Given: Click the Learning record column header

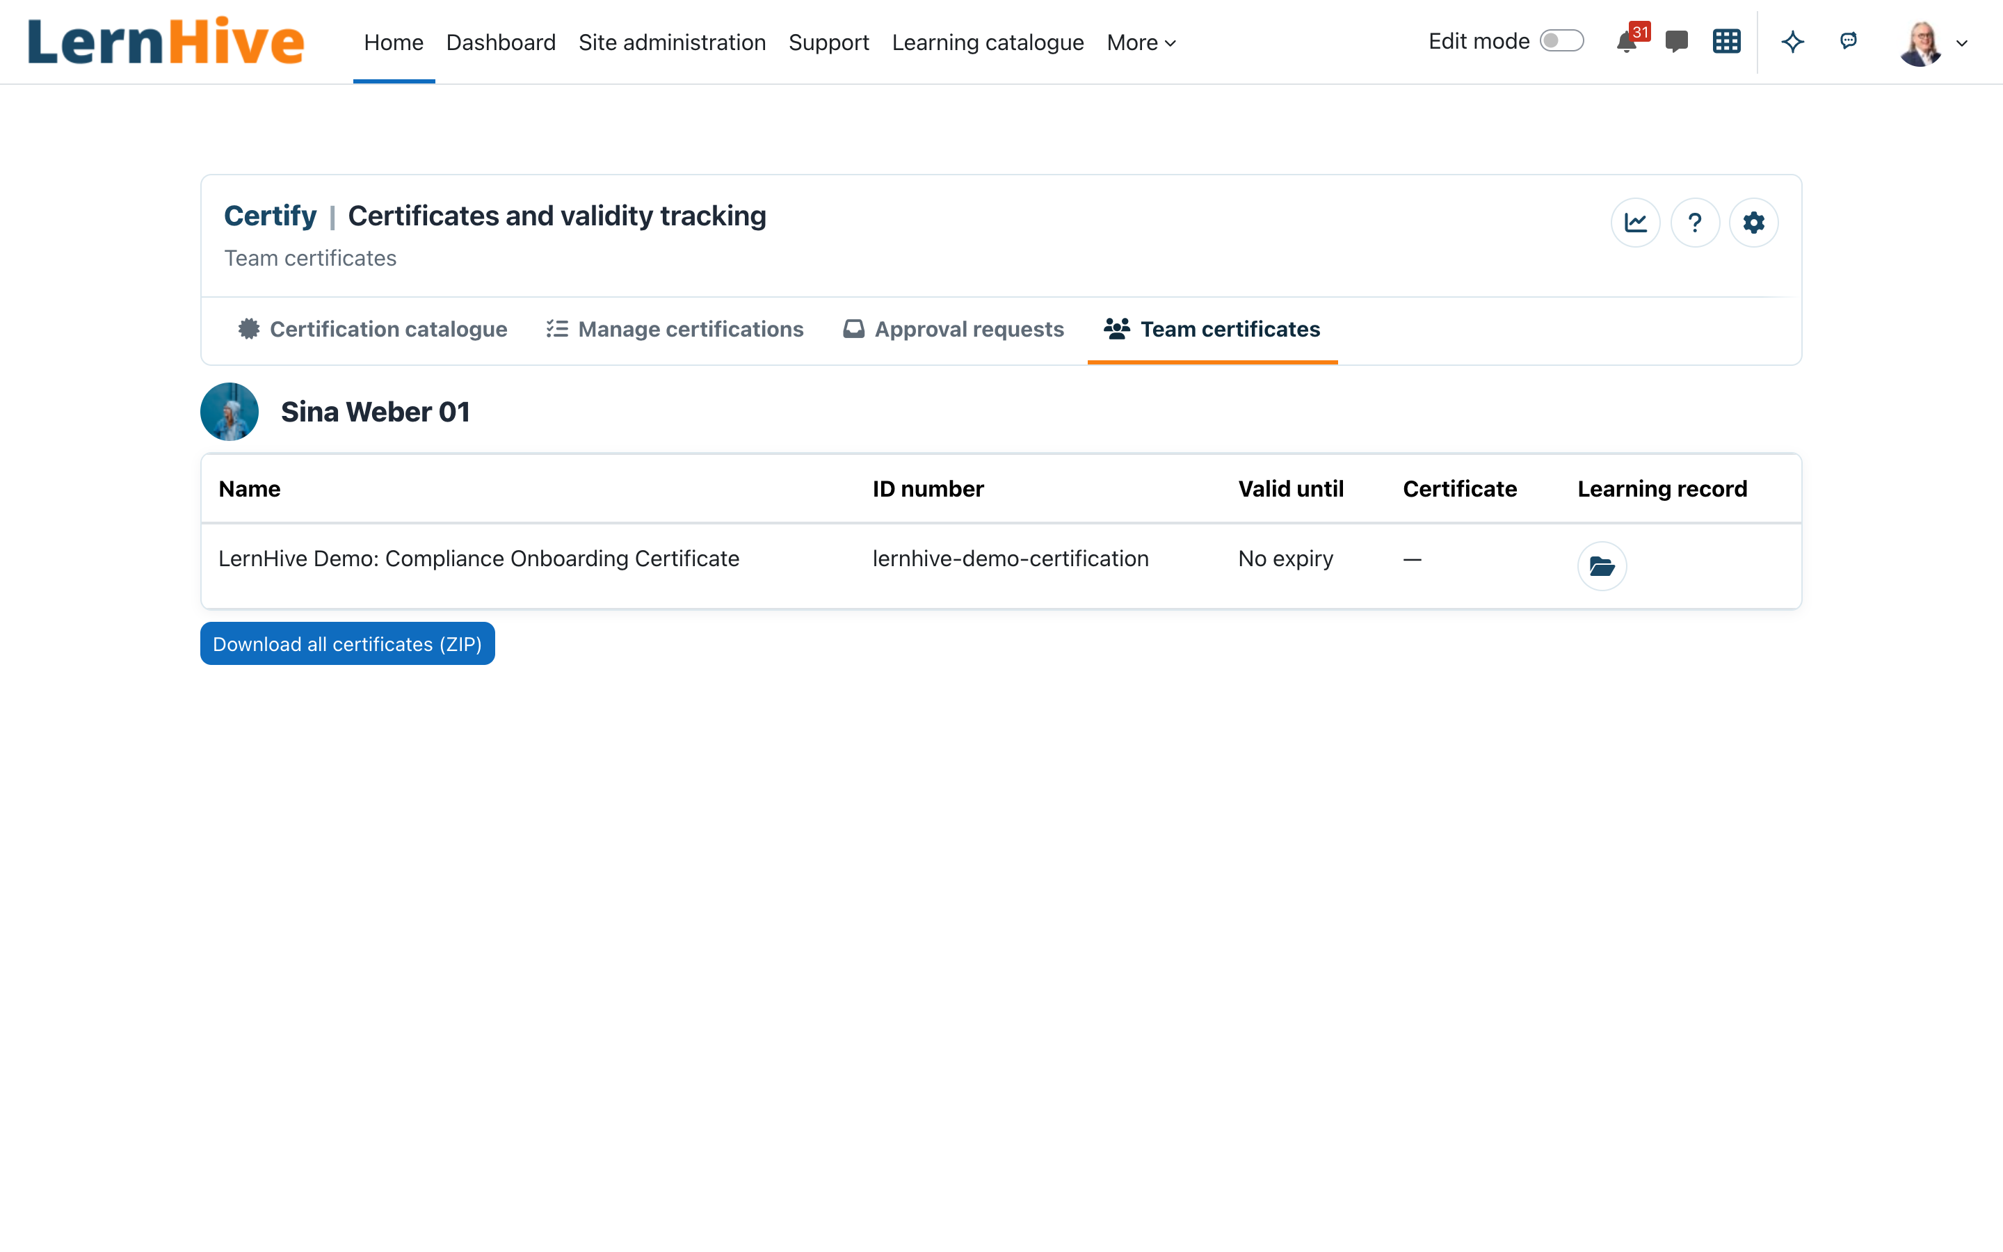Looking at the screenshot, I should (1662, 488).
